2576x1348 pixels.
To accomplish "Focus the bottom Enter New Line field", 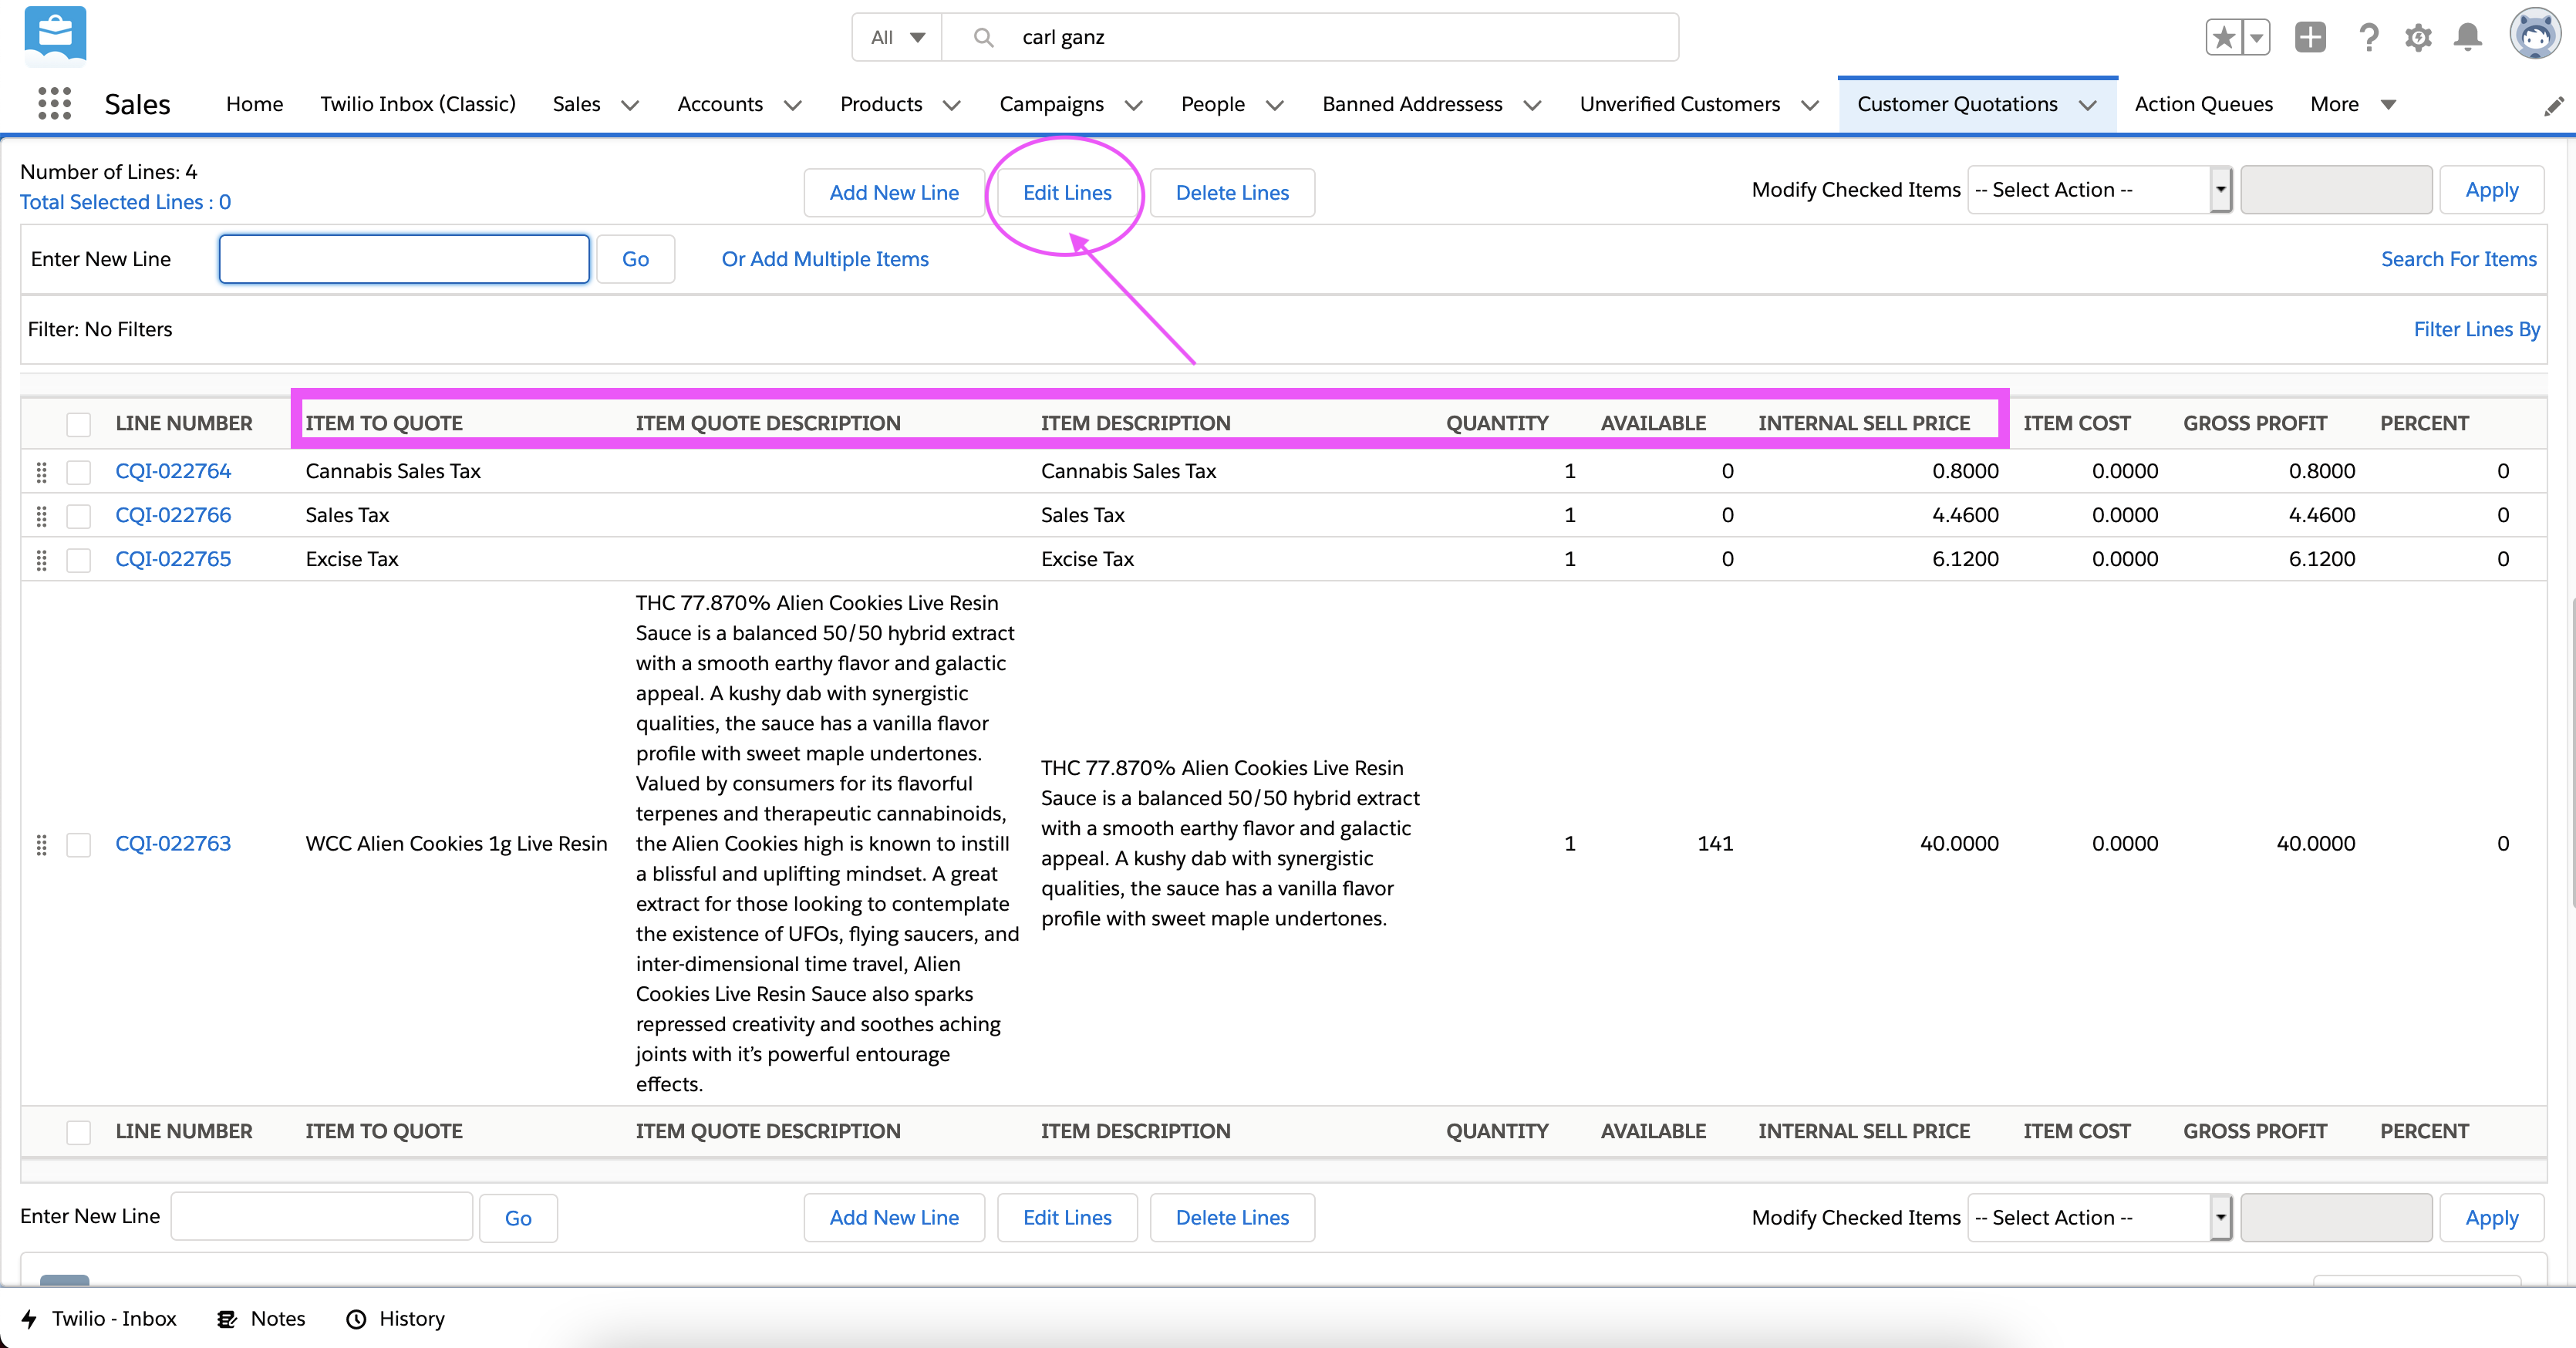I will [321, 1217].
